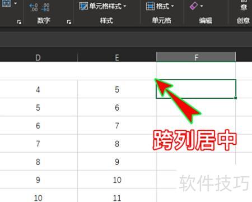The image size is (252, 202).
Task: Open the 格式 format dropdown
Action: point(160,6)
